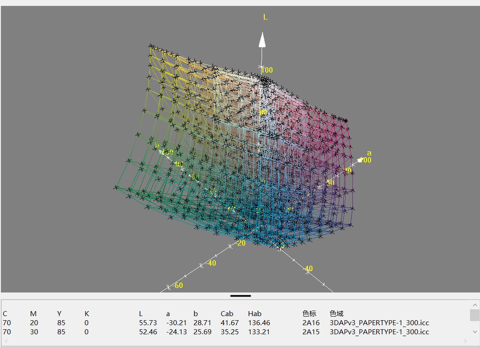Click the M value 30 in the 2A15 row
Image resolution: width=480 pixels, height=347 pixels.
click(34, 332)
